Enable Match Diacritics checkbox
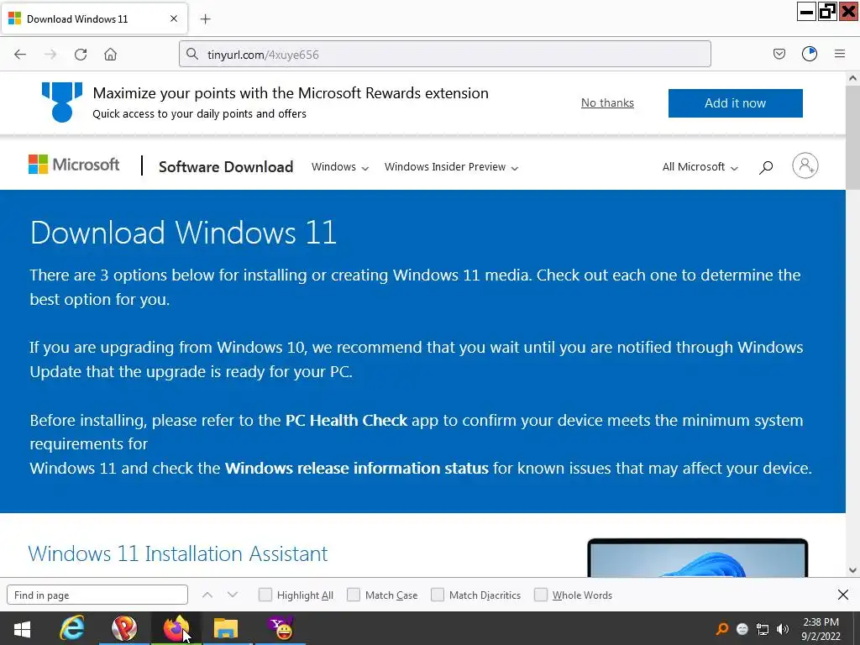 (x=437, y=595)
